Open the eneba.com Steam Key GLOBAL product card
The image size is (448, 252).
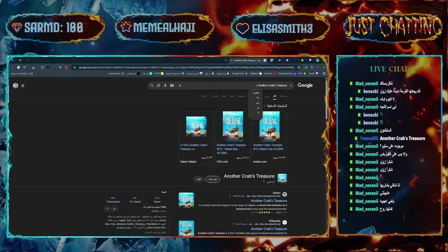(x=269, y=138)
